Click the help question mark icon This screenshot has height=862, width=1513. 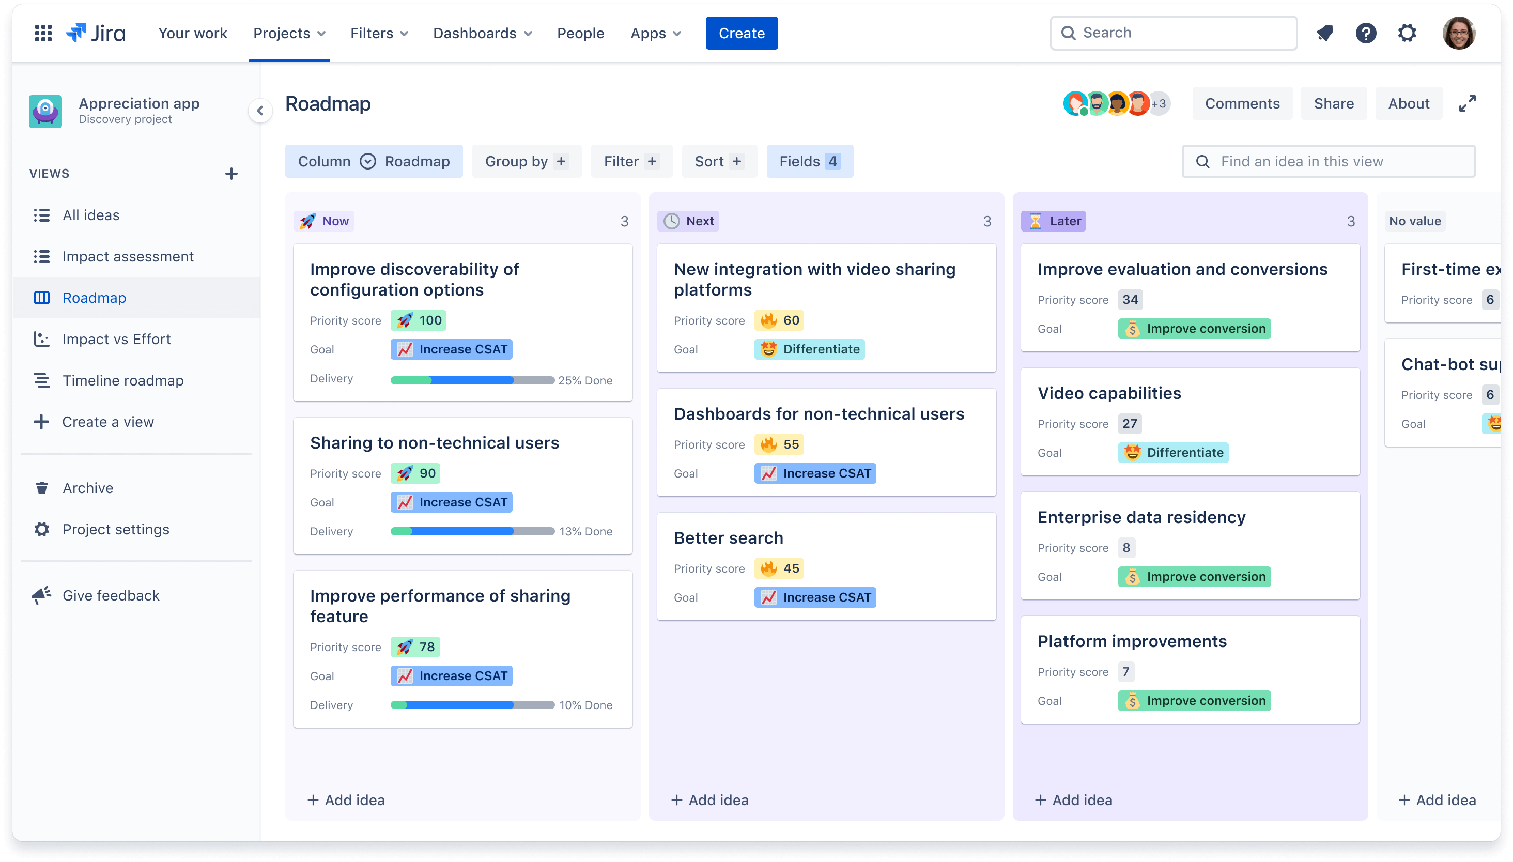point(1364,32)
